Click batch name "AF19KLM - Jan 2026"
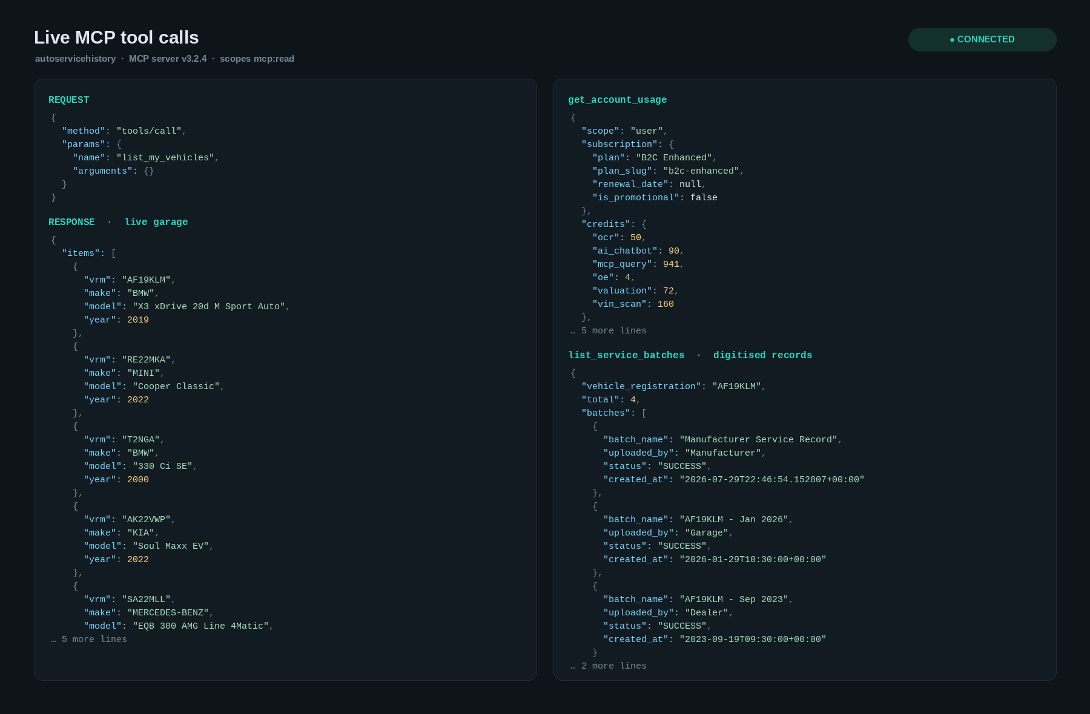Viewport: 1090px width, 714px height. pyautogui.click(x=734, y=520)
